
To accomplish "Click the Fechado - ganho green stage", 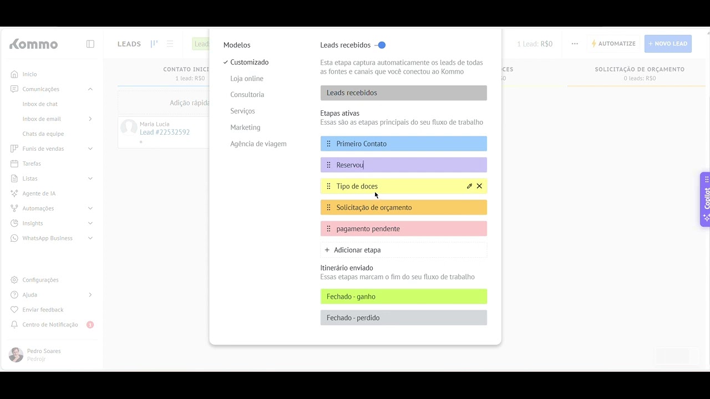I will pos(404,296).
